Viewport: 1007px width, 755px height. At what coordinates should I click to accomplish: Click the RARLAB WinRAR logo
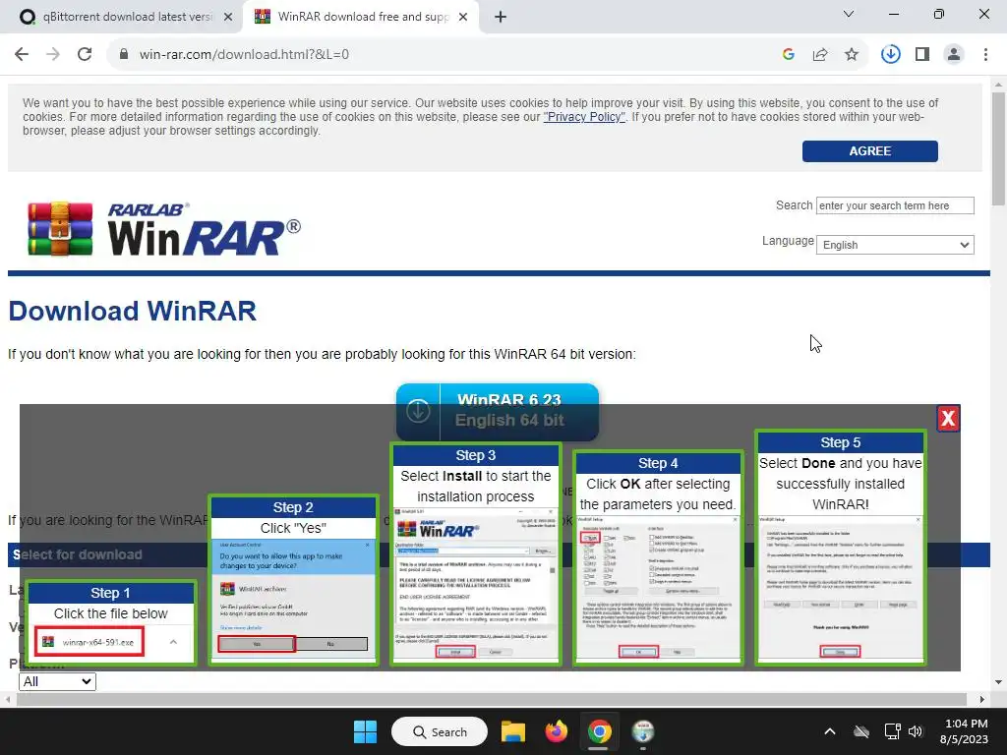coord(164,229)
